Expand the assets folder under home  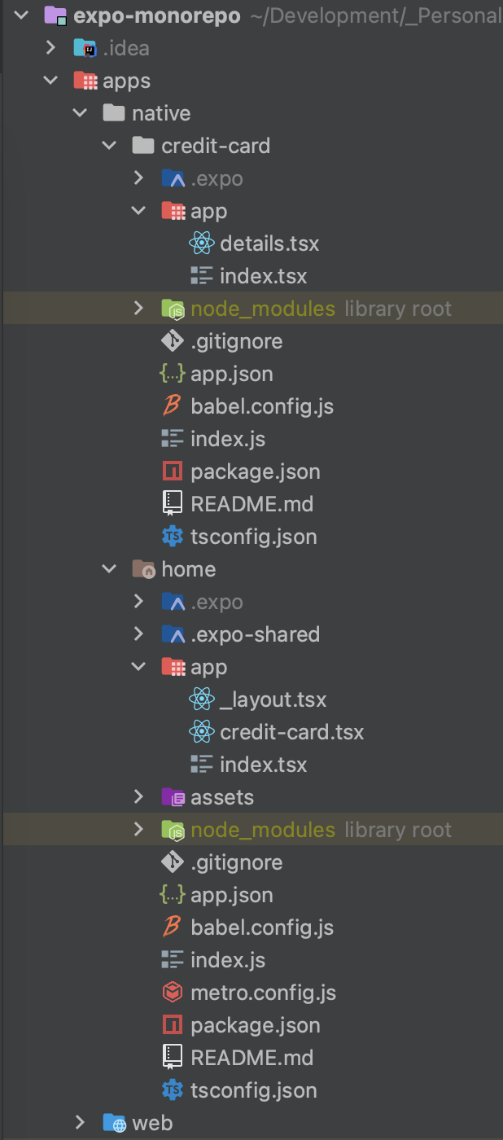(x=138, y=796)
